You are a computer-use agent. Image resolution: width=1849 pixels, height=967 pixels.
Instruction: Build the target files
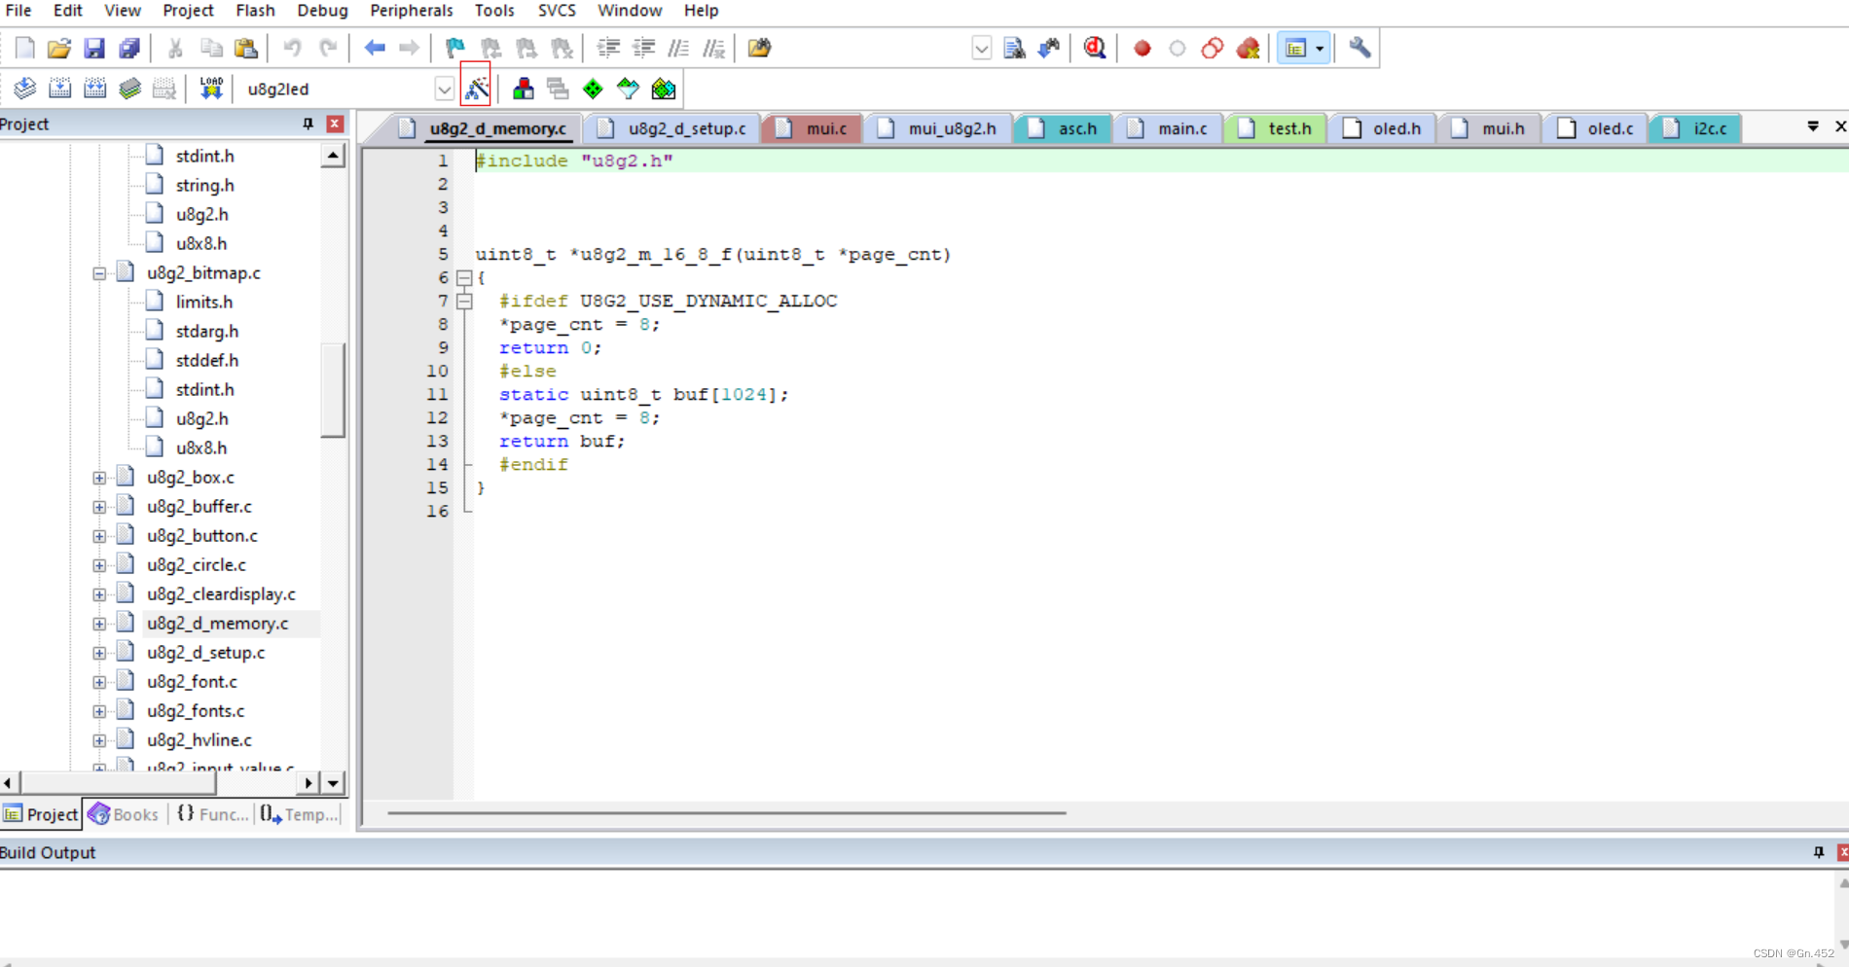pos(59,89)
